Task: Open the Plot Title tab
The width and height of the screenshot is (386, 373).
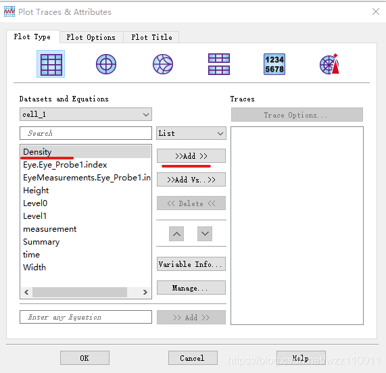Action: 151,37
